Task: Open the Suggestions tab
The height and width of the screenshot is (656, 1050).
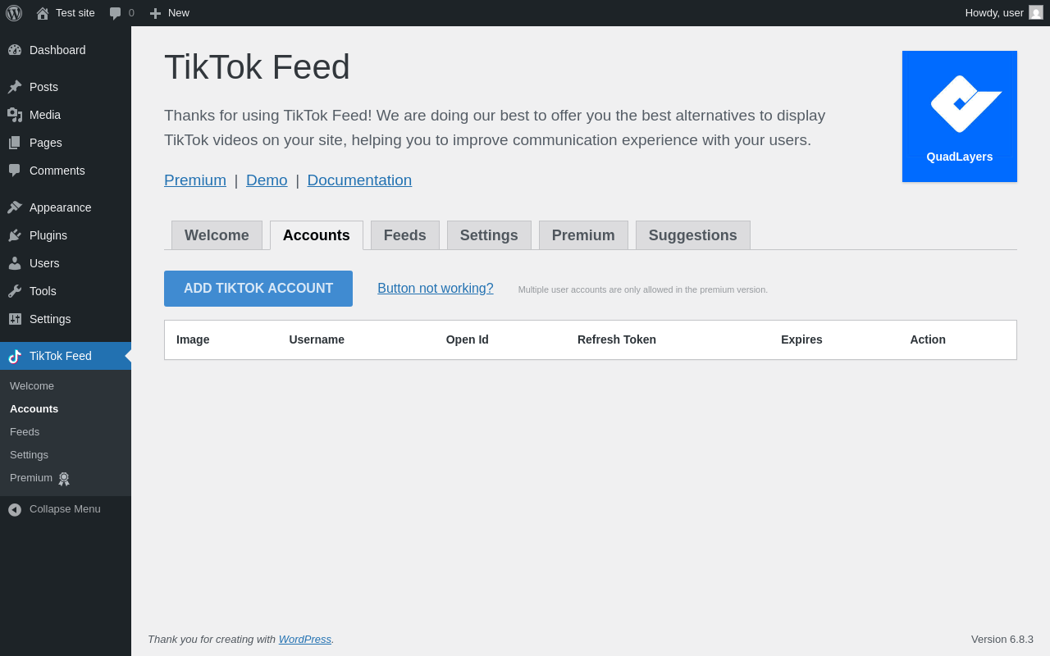Action: [x=692, y=235]
